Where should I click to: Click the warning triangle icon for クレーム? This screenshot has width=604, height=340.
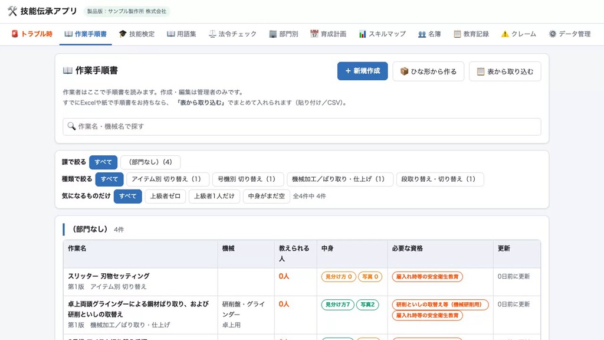point(505,34)
